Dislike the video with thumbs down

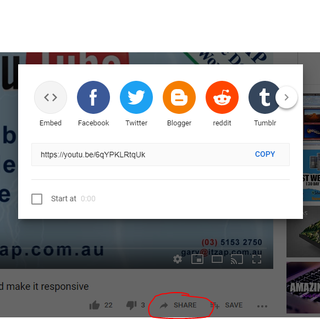point(131,305)
